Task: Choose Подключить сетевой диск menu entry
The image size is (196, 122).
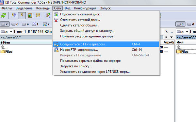Action: coord(106,14)
